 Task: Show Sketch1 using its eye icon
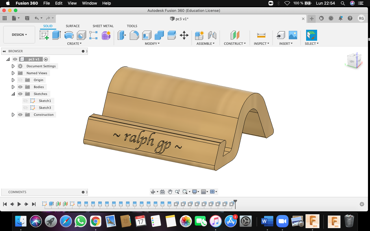coord(25,101)
